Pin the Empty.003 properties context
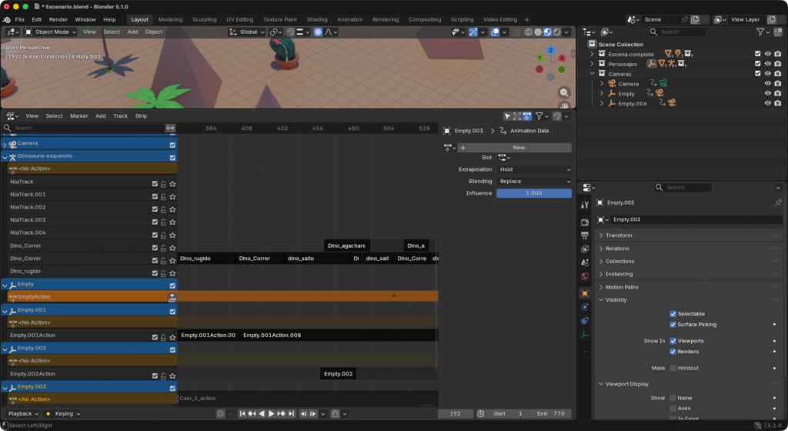Image resolution: width=788 pixels, height=431 pixels. [x=777, y=202]
